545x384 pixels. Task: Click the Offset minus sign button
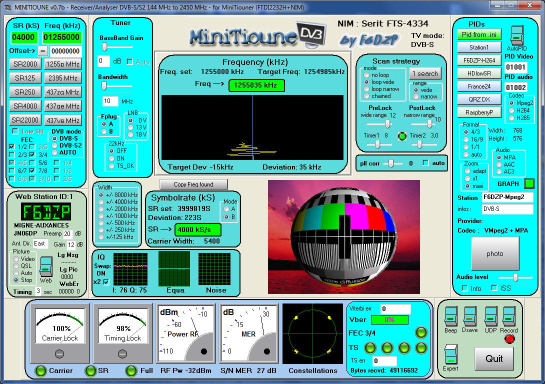coord(42,51)
